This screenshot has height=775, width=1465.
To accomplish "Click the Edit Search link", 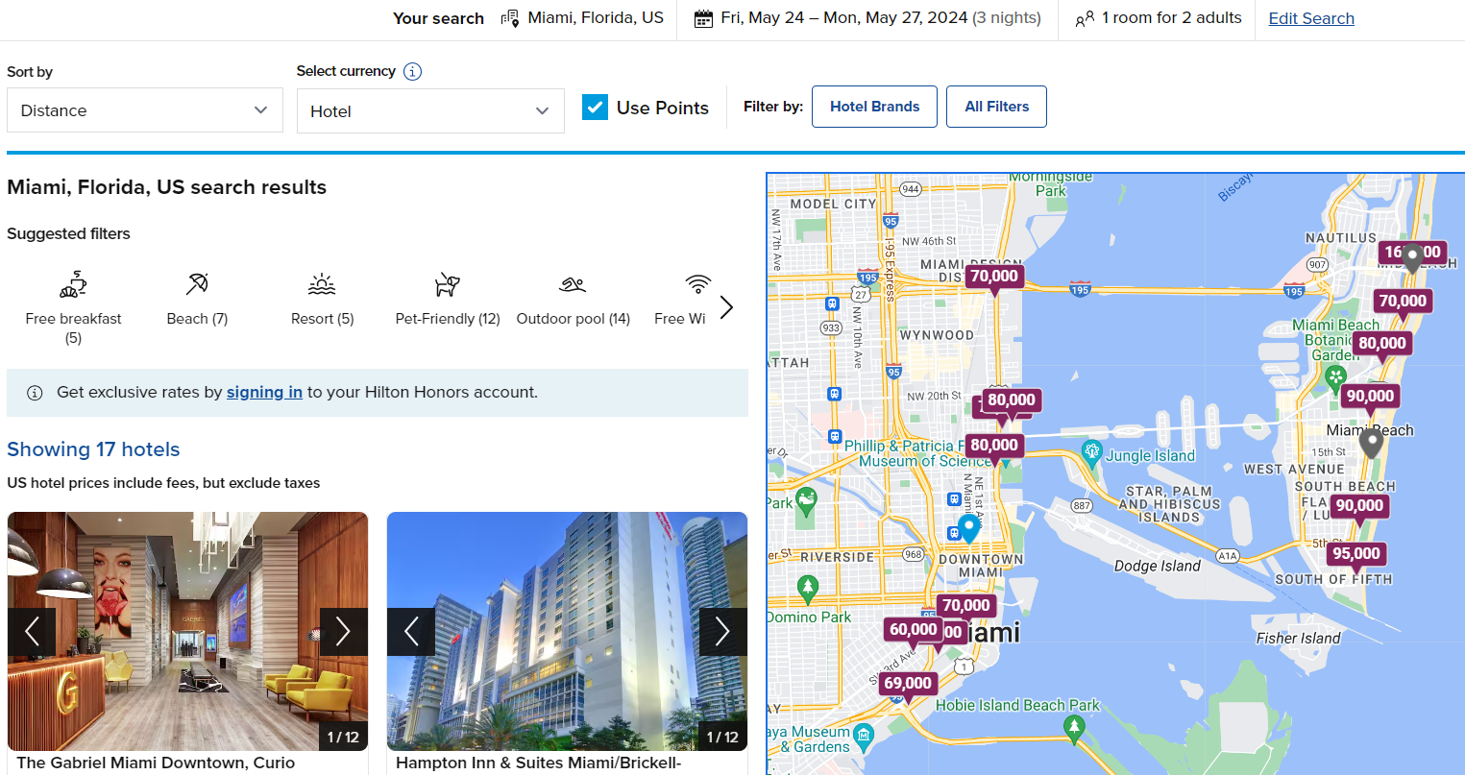I will tap(1310, 18).
